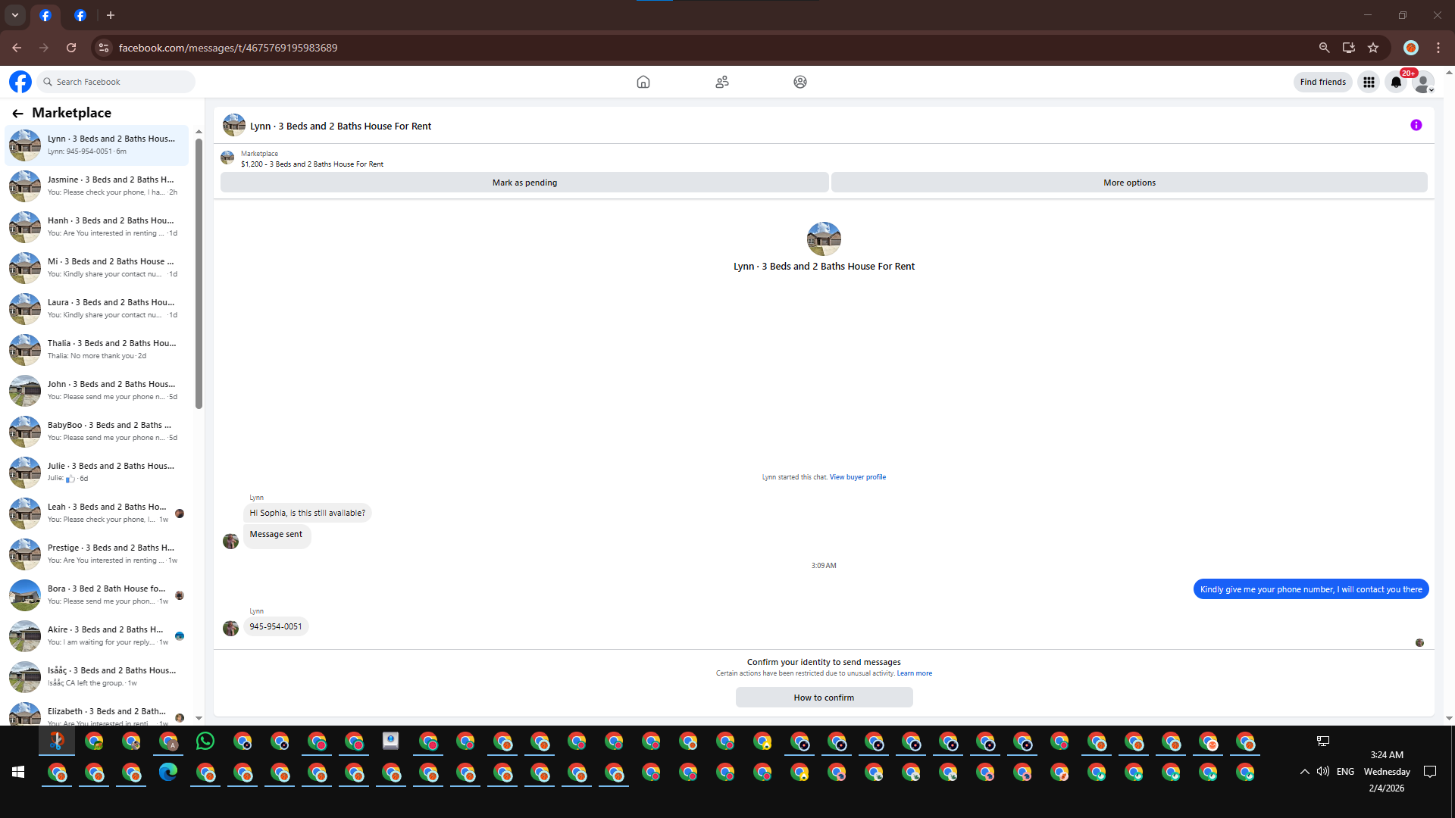Click the How to confirm button
Viewport: 1455px width, 818px height.
click(824, 698)
